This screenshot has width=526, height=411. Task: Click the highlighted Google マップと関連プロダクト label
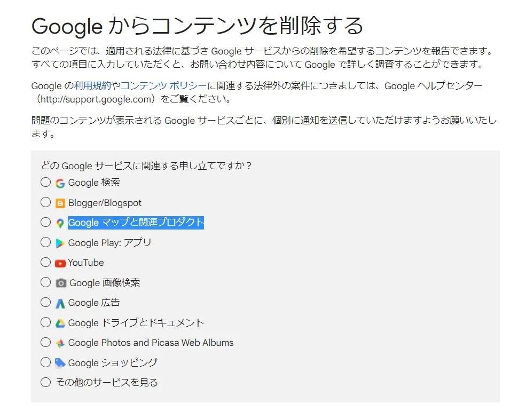[x=136, y=223]
